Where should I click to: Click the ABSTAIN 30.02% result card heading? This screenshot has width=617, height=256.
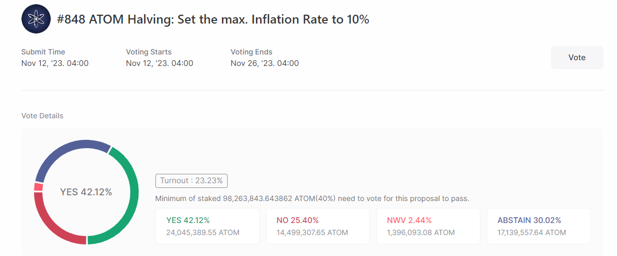click(x=529, y=220)
